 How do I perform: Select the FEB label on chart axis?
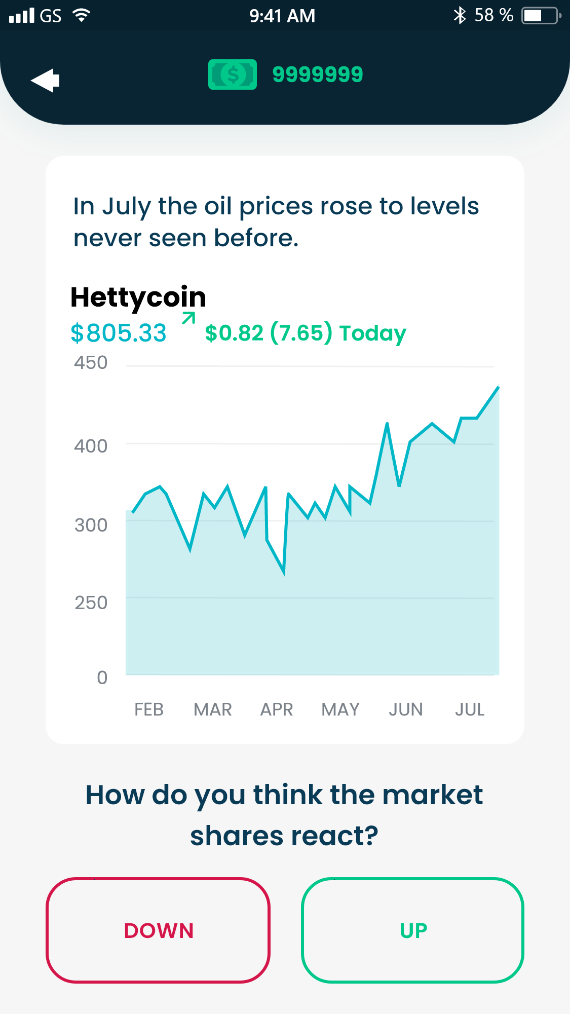point(149,709)
